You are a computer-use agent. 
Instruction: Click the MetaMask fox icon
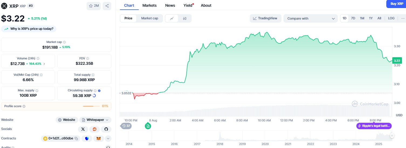(98, 139)
